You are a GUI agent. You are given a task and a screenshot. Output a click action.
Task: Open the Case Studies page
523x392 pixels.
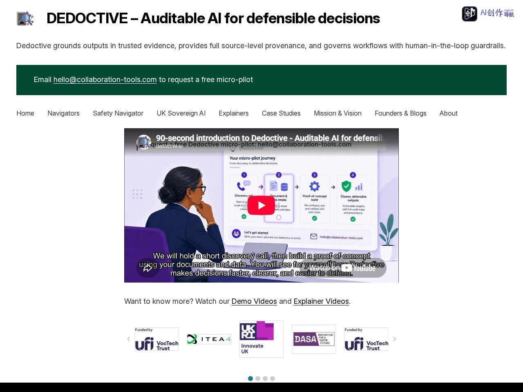[x=281, y=113]
